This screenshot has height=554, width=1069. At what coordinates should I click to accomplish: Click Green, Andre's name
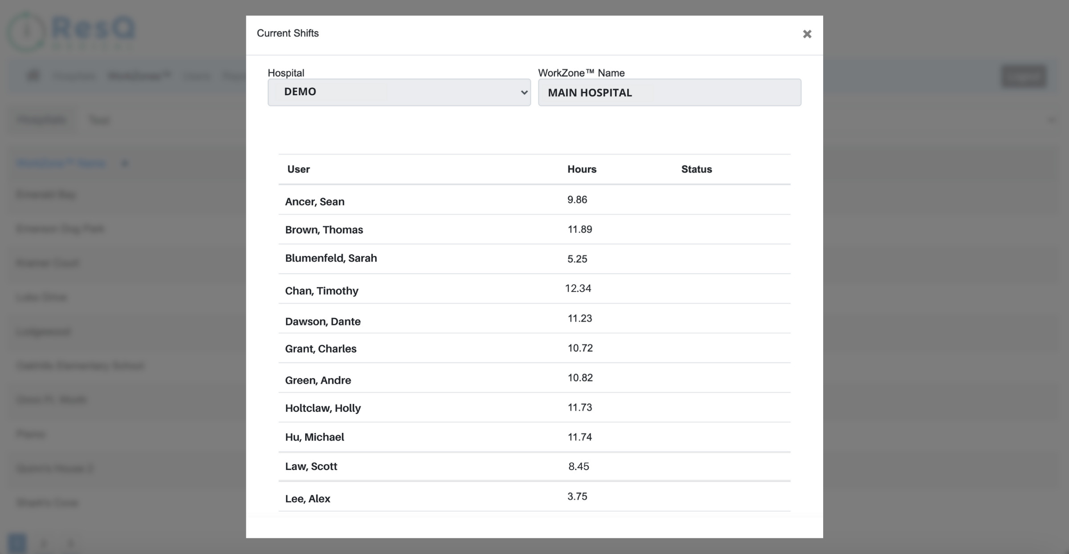point(318,380)
